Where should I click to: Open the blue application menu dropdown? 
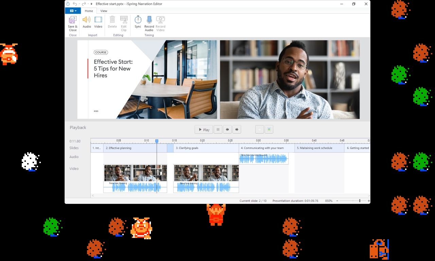pos(73,11)
